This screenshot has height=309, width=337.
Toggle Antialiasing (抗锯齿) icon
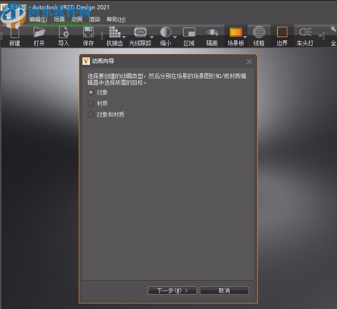click(115, 32)
